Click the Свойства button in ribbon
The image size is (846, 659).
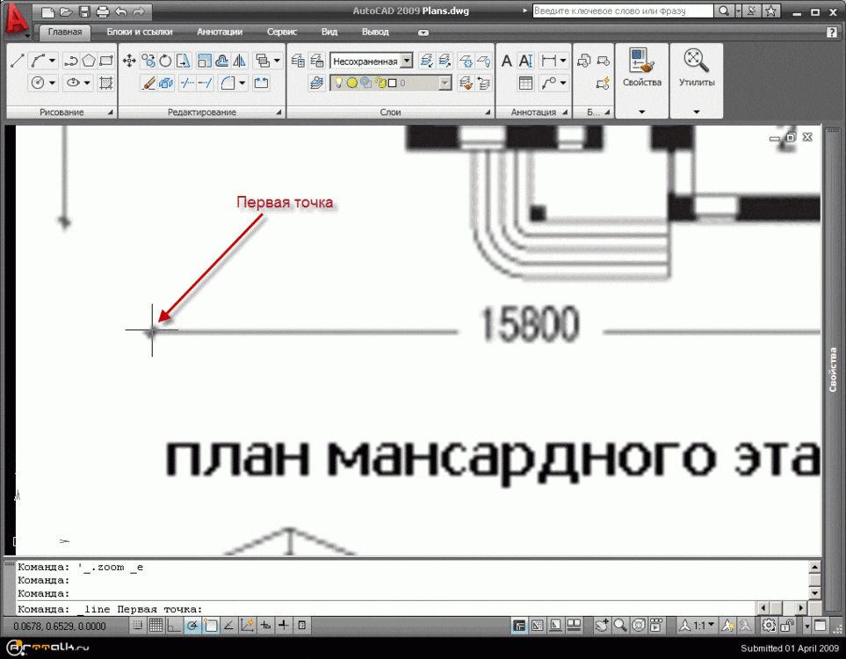click(x=641, y=69)
